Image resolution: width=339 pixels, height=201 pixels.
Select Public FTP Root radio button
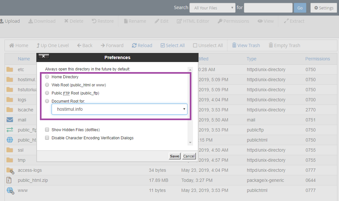coord(47,93)
